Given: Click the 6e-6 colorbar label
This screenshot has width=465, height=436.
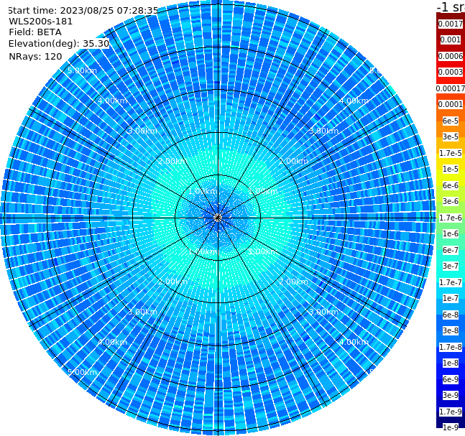Looking at the screenshot, I should coord(451,185).
